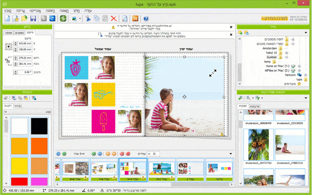This screenshot has height=195, width=312.
Task: Click the save (floppy disk) toolbar icon
Action: tap(33, 18)
